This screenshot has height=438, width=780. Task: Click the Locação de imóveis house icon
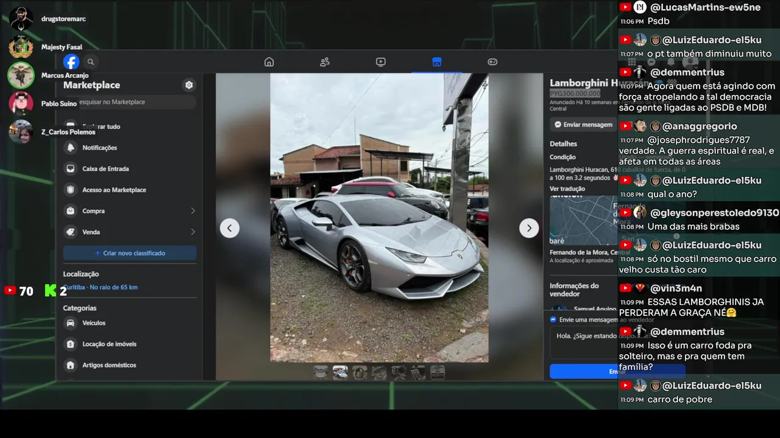[71, 344]
